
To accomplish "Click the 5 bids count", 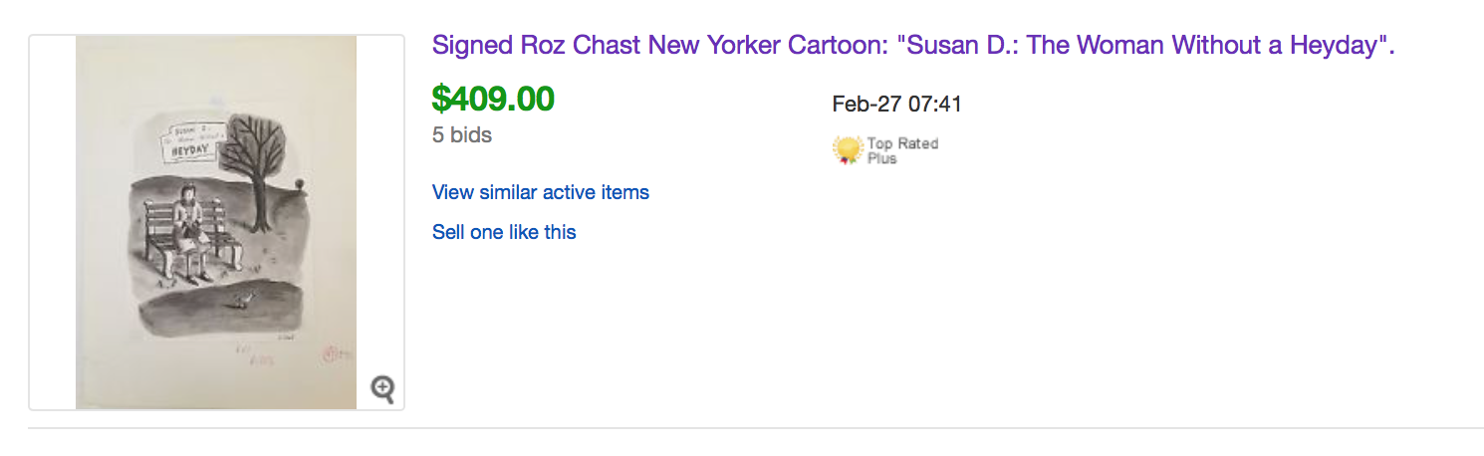I will tap(462, 134).
